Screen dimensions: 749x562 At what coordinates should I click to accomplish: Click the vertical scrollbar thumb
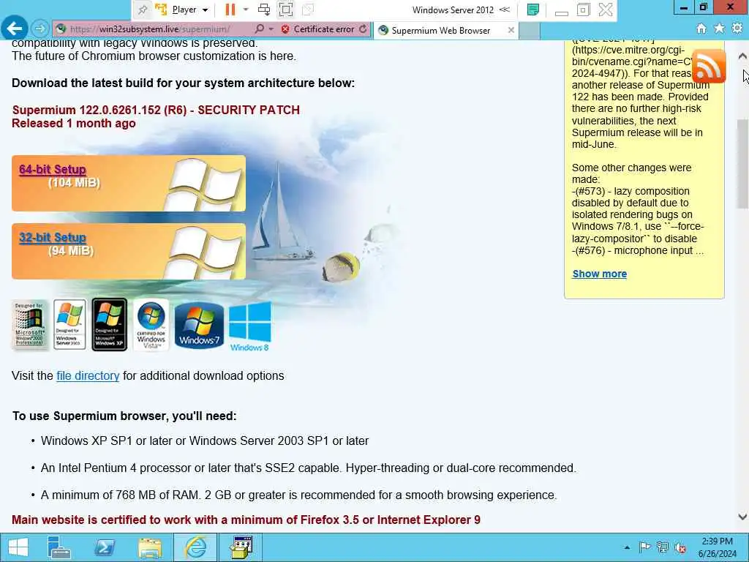pyautogui.click(x=742, y=163)
